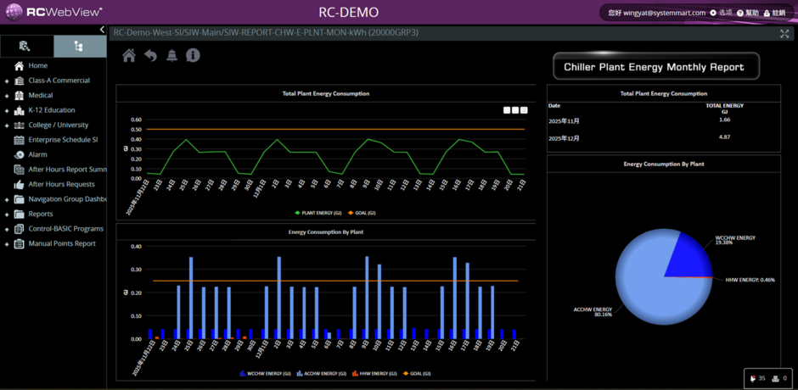Image resolution: width=798 pixels, height=390 pixels.
Task: Expand the College / University tree node
Action: [x=7, y=125]
